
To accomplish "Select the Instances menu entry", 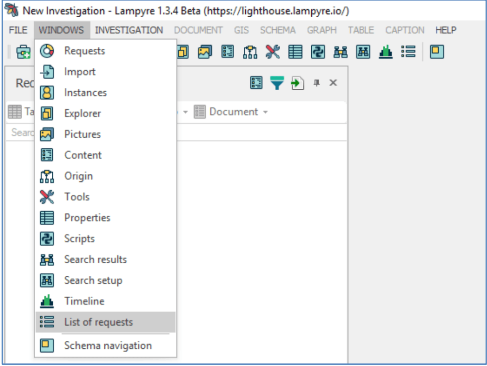I will 106,92.
